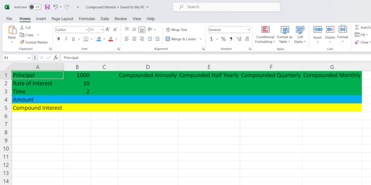
Task: Click the Paste clipboard icon
Action: [12, 30]
